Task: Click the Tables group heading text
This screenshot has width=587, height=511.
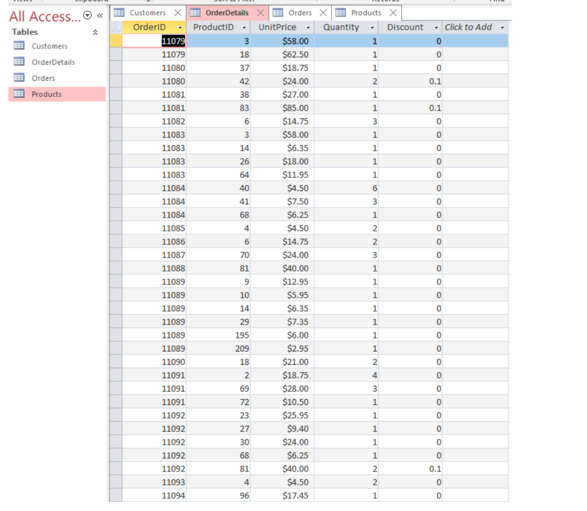Action: pos(25,32)
